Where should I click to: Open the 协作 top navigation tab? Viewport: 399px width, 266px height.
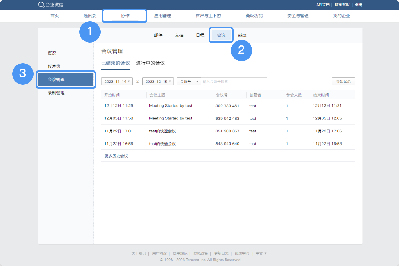click(x=125, y=16)
